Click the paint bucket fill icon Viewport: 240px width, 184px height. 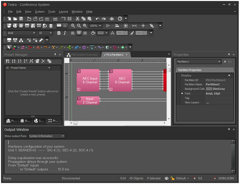93,33
